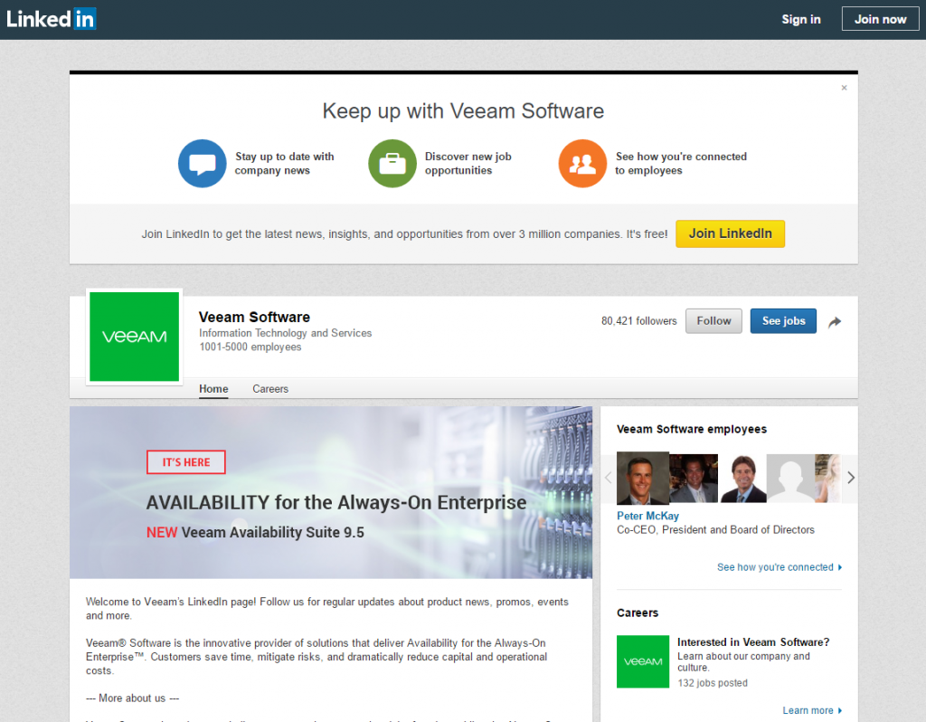Show next employees with right chevron

850,478
